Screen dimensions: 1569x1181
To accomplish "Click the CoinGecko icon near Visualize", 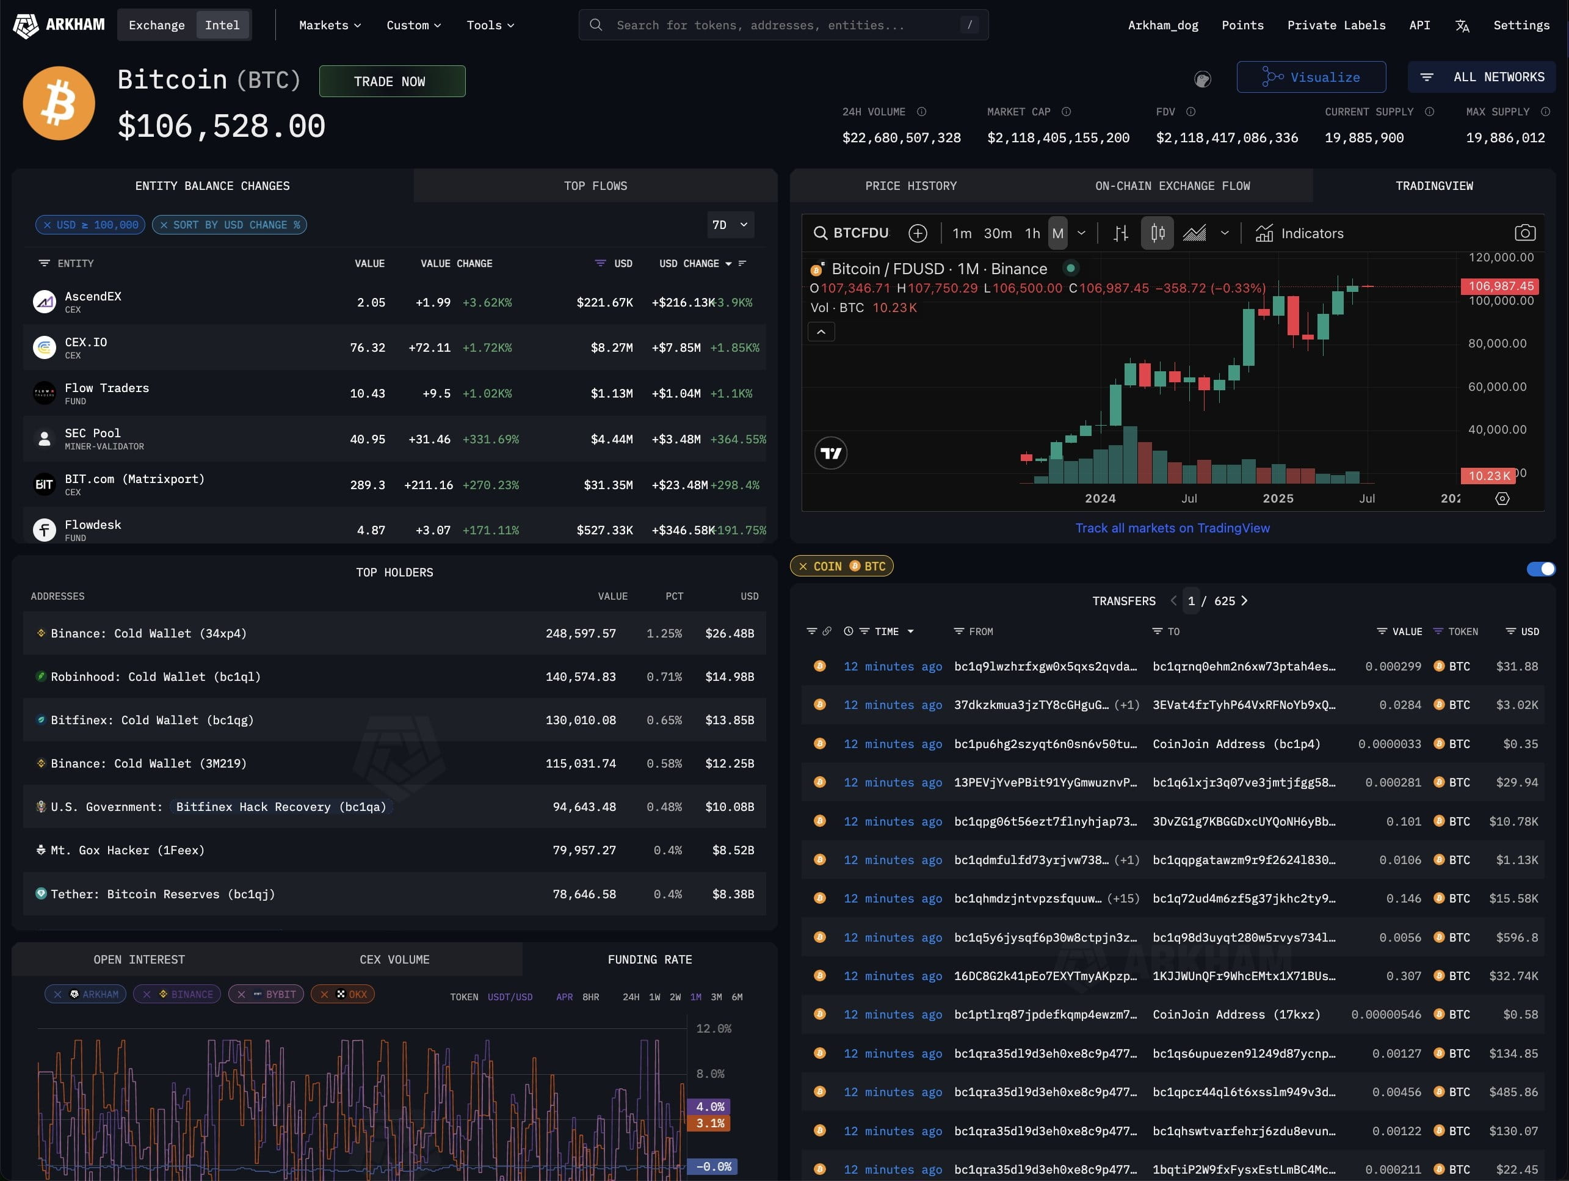I will click(x=1202, y=79).
